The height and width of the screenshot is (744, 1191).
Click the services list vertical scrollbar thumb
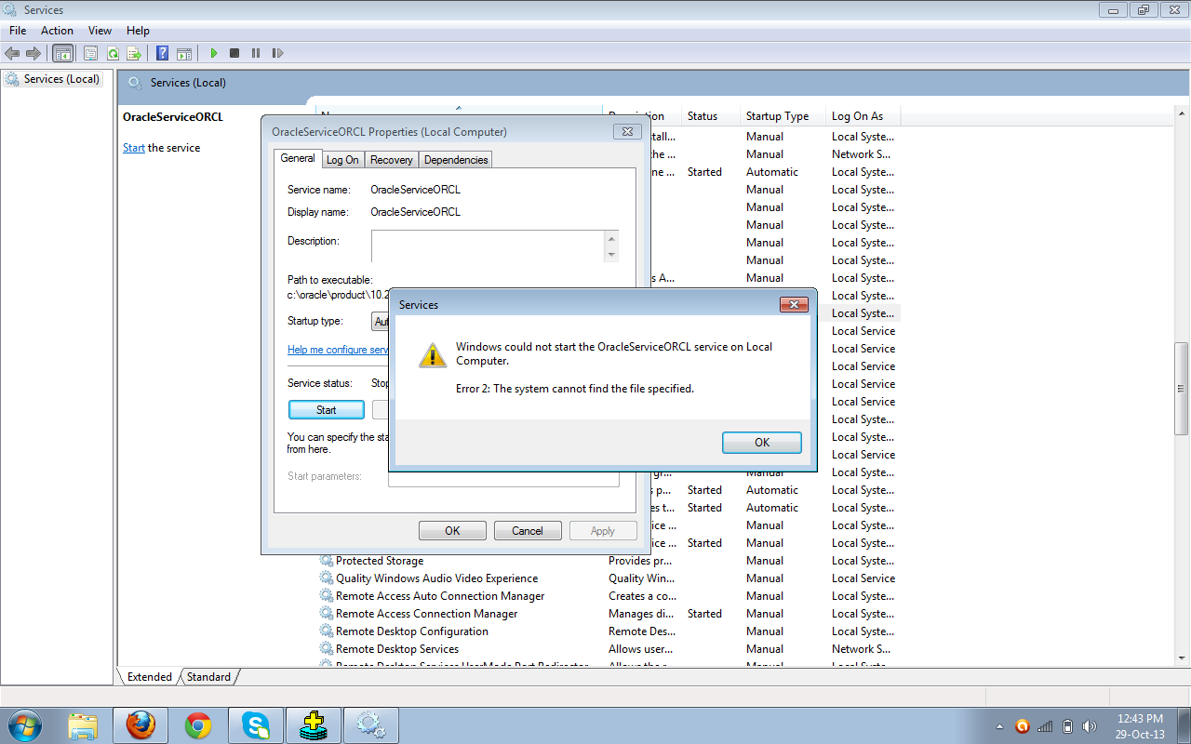(1182, 390)
